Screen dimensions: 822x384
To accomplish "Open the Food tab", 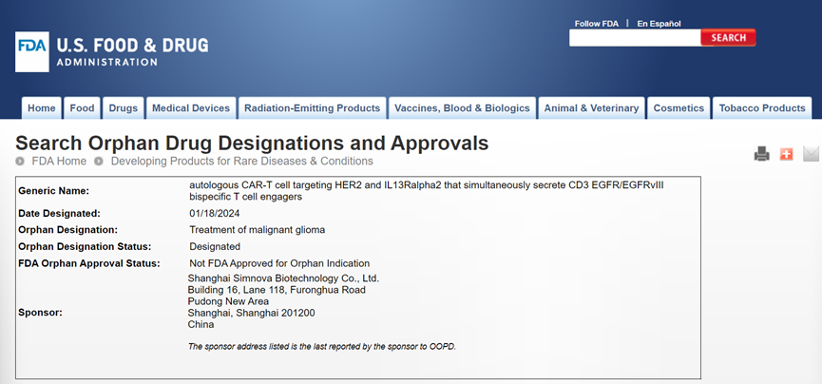I will tap(83, 108).
